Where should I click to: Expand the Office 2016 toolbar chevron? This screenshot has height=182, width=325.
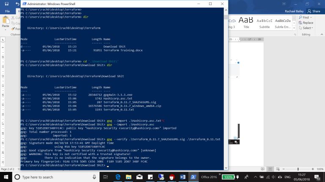click(220, 174)
